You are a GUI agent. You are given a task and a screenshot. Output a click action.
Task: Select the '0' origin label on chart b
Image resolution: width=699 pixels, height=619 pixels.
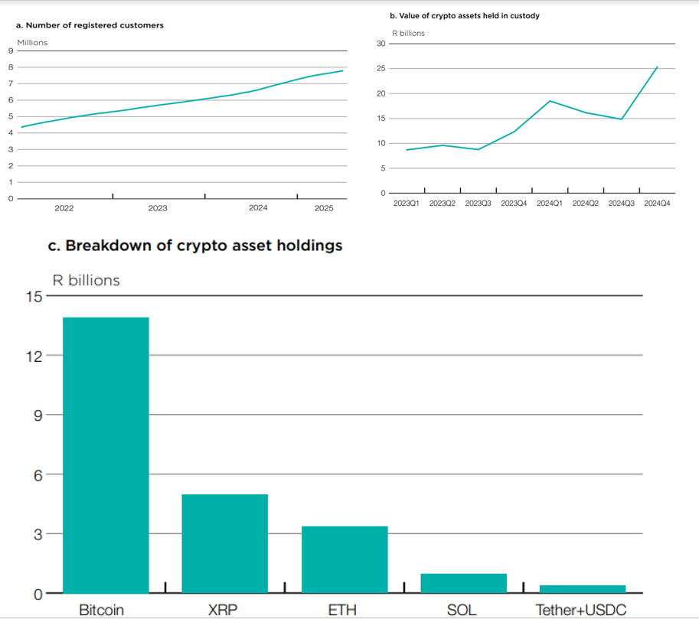[384, 192]
